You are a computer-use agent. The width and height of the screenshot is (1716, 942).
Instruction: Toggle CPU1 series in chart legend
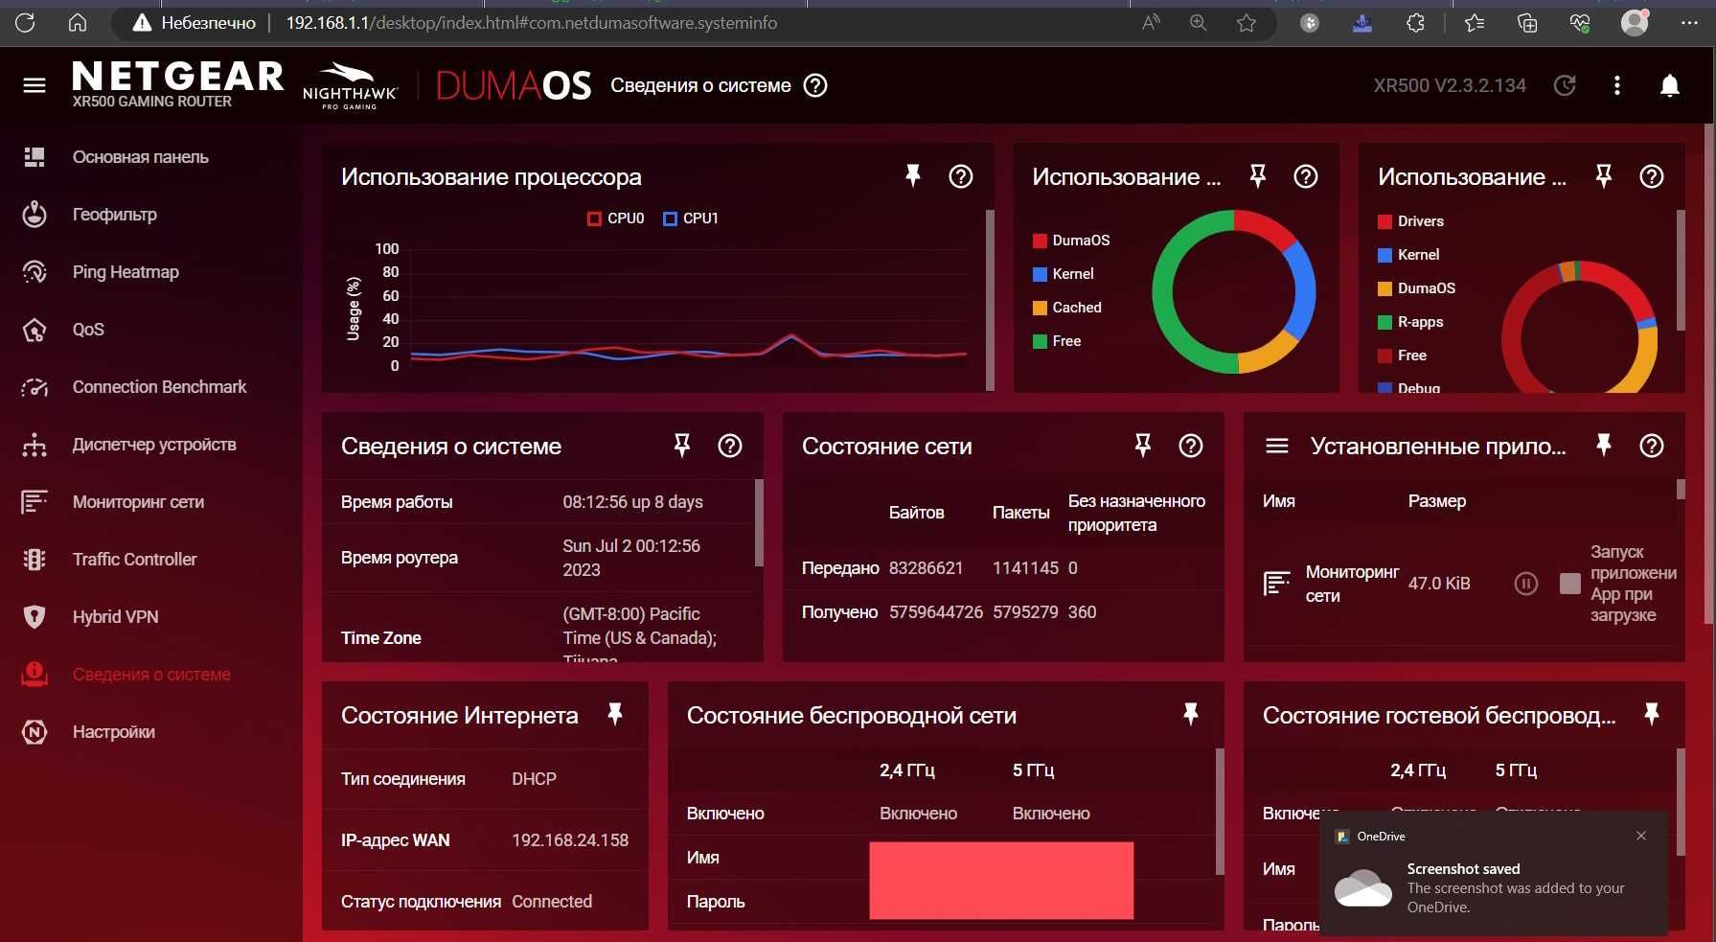tap(691, 218)
